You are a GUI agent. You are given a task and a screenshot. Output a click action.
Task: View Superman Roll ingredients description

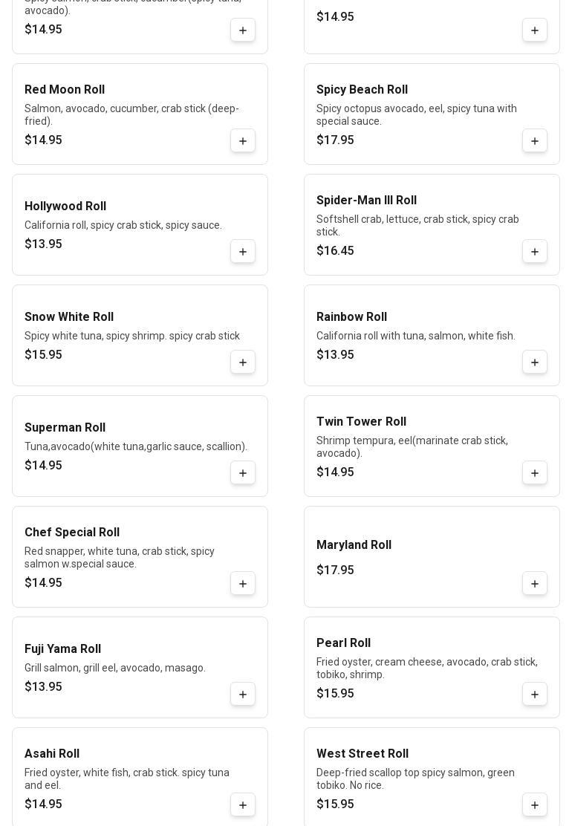(x=136, y=446)
